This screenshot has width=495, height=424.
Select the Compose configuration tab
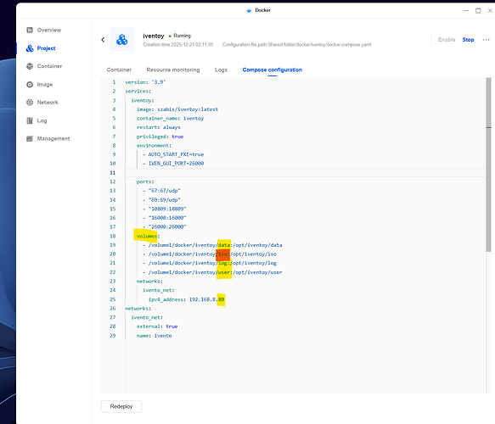tap(273, 70)
